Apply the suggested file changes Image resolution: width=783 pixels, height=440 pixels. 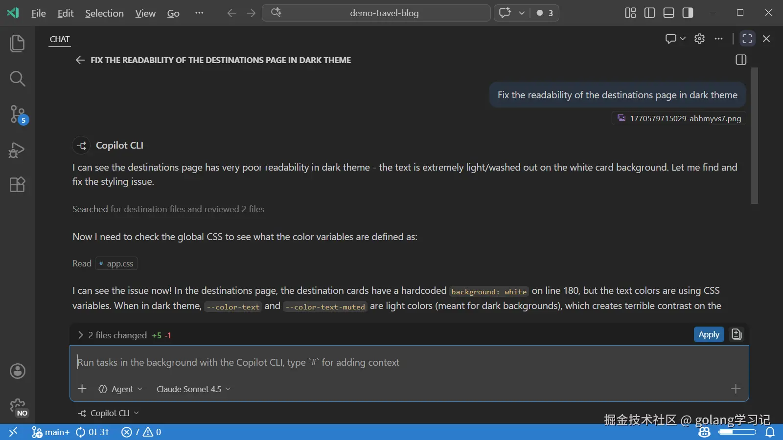tap(709, 334)
